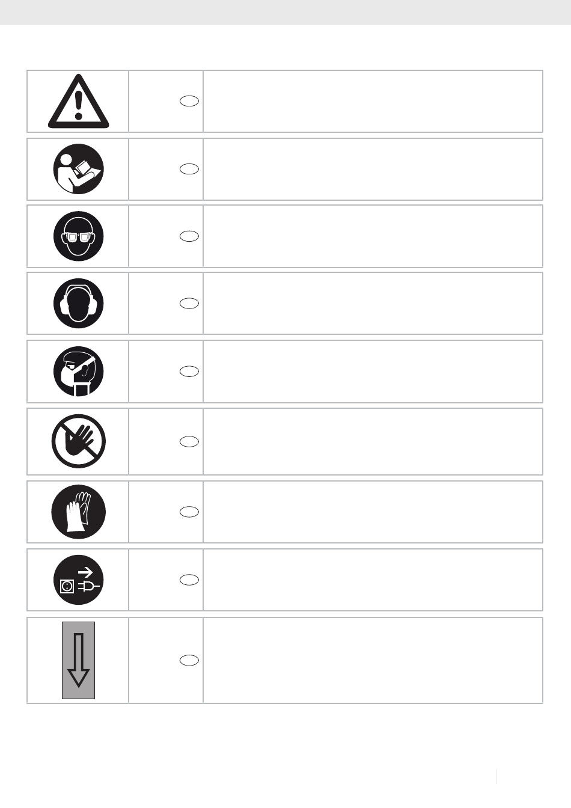Screen dimensions: 571x808
Task: Select the ear protection icon
Action: pyautogui.click(x=79, y=304)
